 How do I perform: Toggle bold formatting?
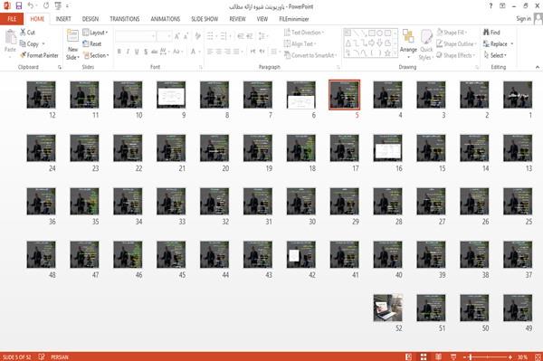119,52
